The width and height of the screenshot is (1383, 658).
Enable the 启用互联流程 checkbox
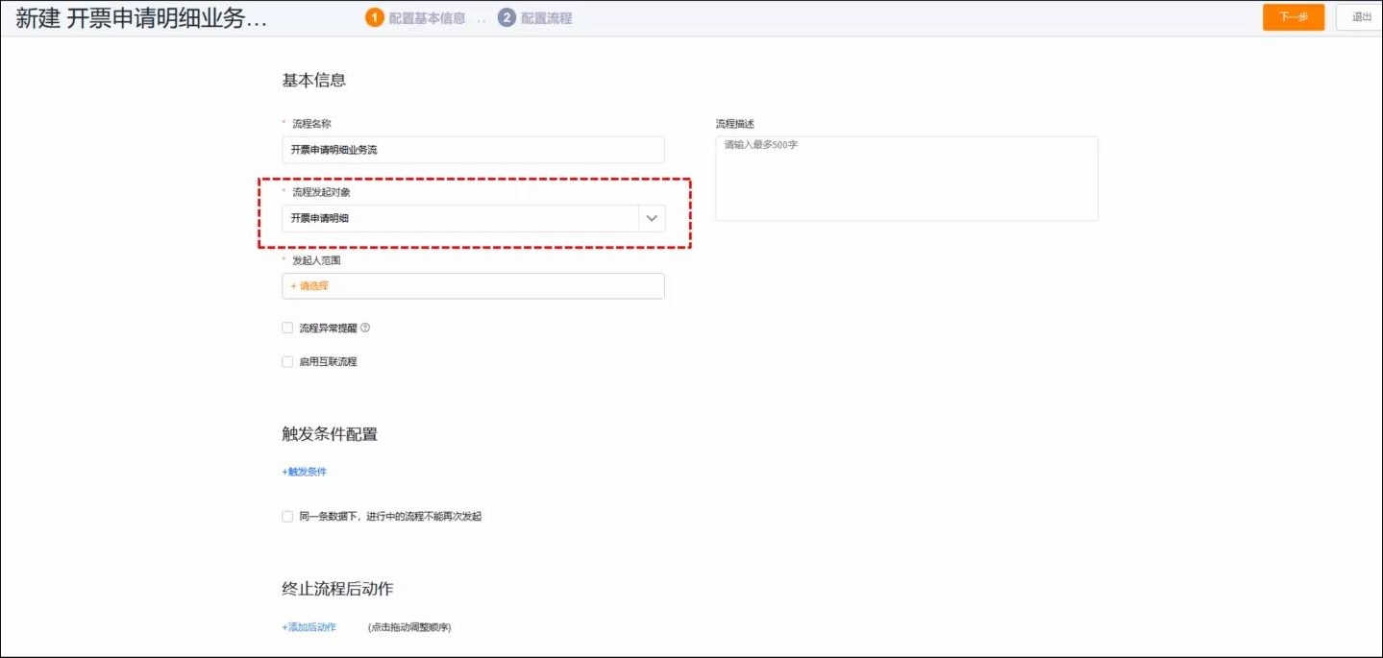[x=287, y=362]
